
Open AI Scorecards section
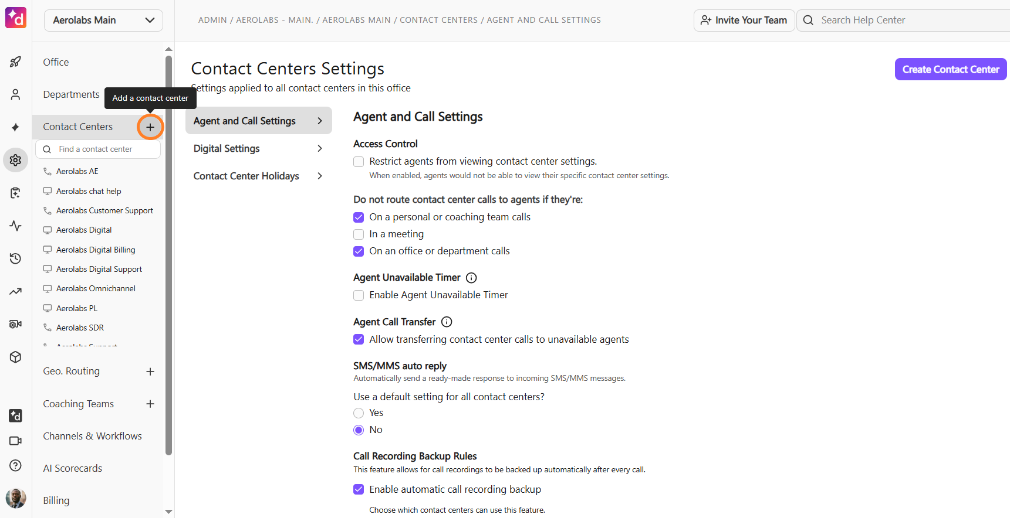click(72, 468)
